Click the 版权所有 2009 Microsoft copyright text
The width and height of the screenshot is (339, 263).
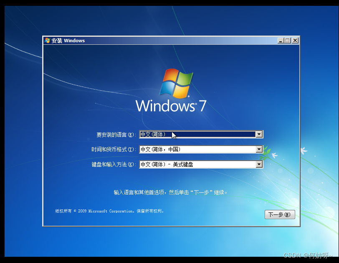[109, 211]
